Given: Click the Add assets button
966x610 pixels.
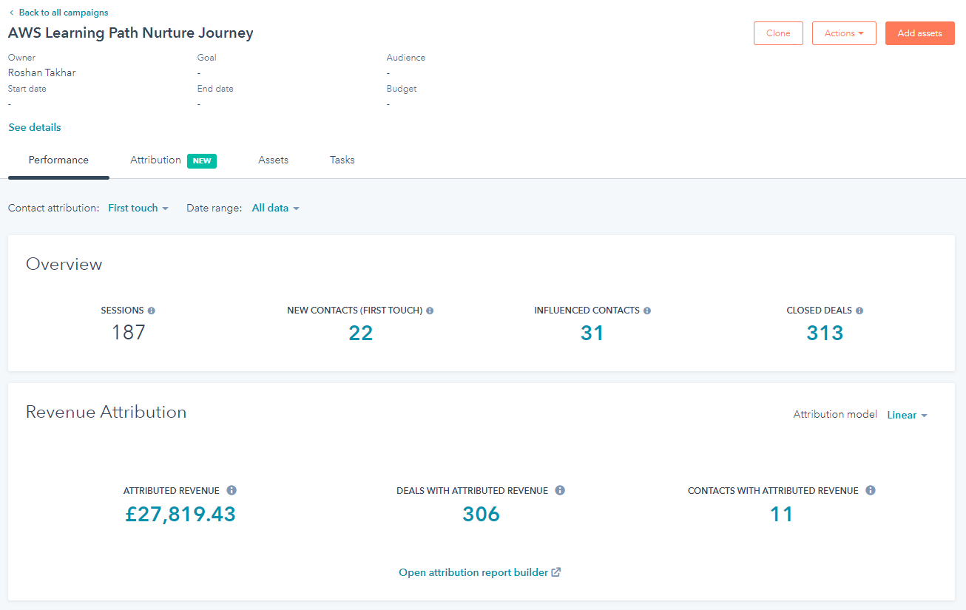Looking at the screenshot, I should coord(919,33).
